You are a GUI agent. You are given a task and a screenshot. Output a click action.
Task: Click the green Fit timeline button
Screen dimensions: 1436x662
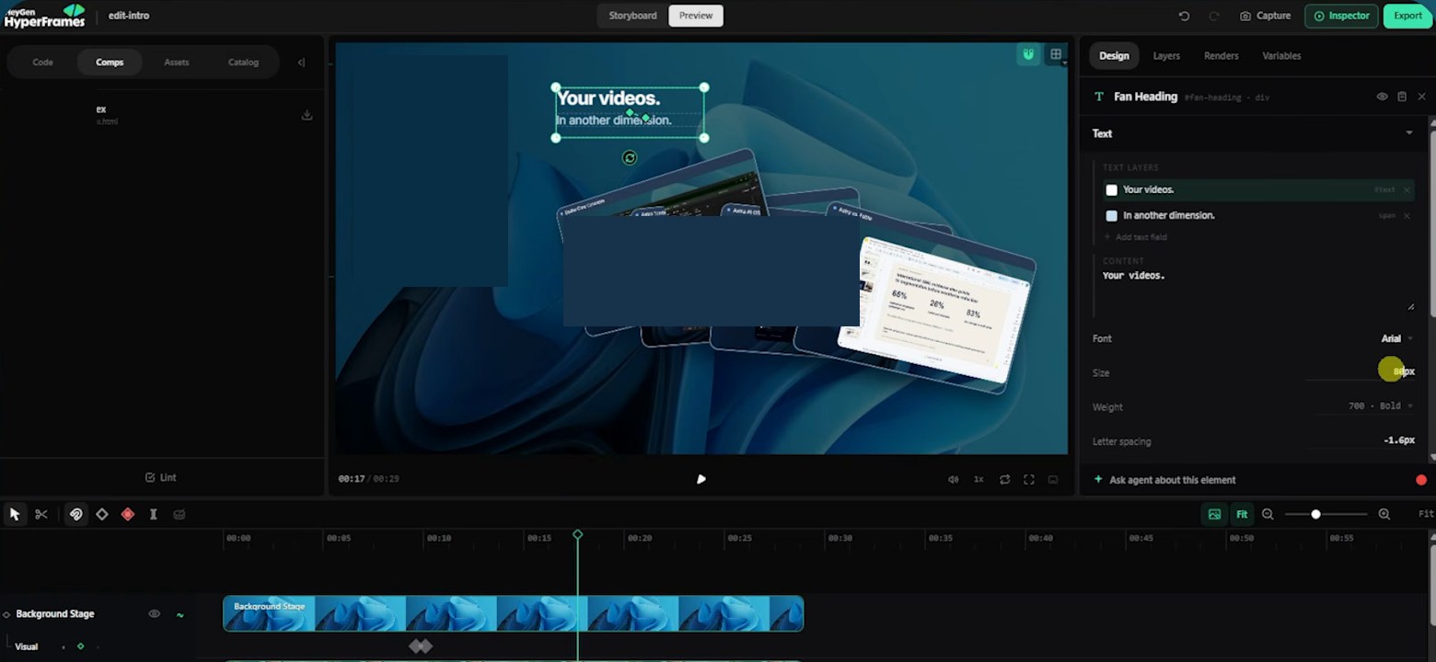[1242, 514]
